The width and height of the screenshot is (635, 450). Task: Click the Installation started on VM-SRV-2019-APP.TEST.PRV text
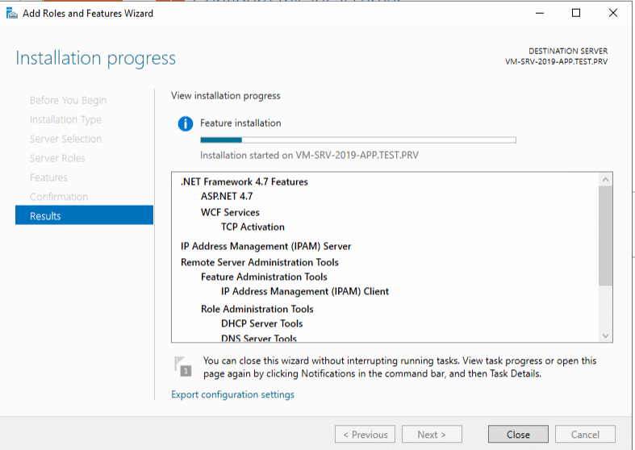tap(309, 156)
